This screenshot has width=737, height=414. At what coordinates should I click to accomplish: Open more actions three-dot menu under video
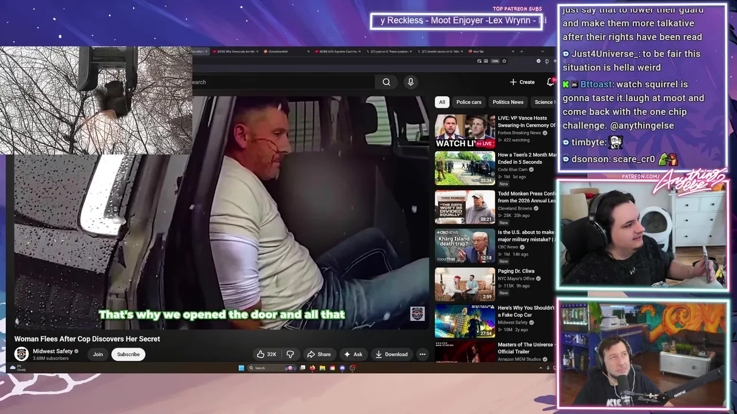coord(423,354)
